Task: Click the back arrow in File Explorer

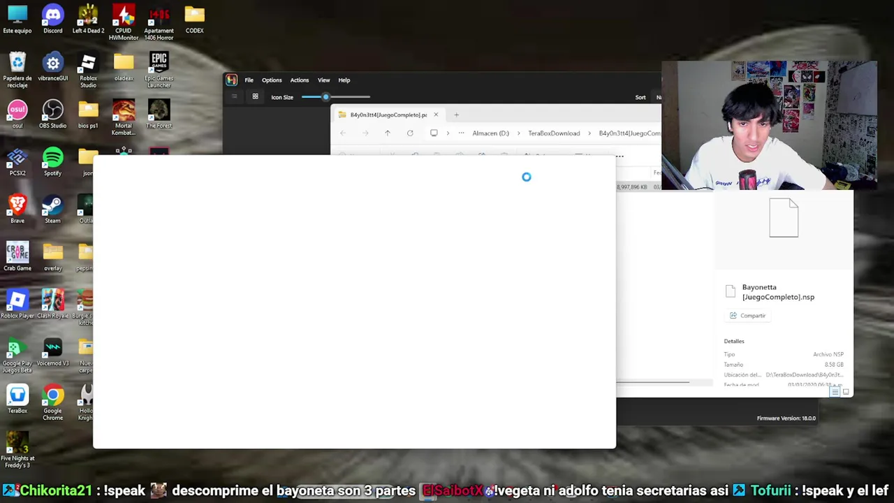Action: [343, 133]
